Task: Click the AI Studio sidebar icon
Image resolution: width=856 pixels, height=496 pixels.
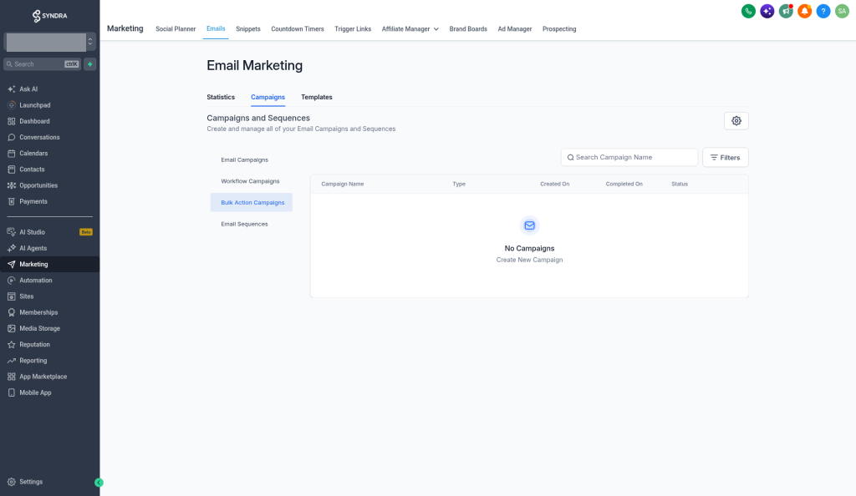Action: click(12, 232)
